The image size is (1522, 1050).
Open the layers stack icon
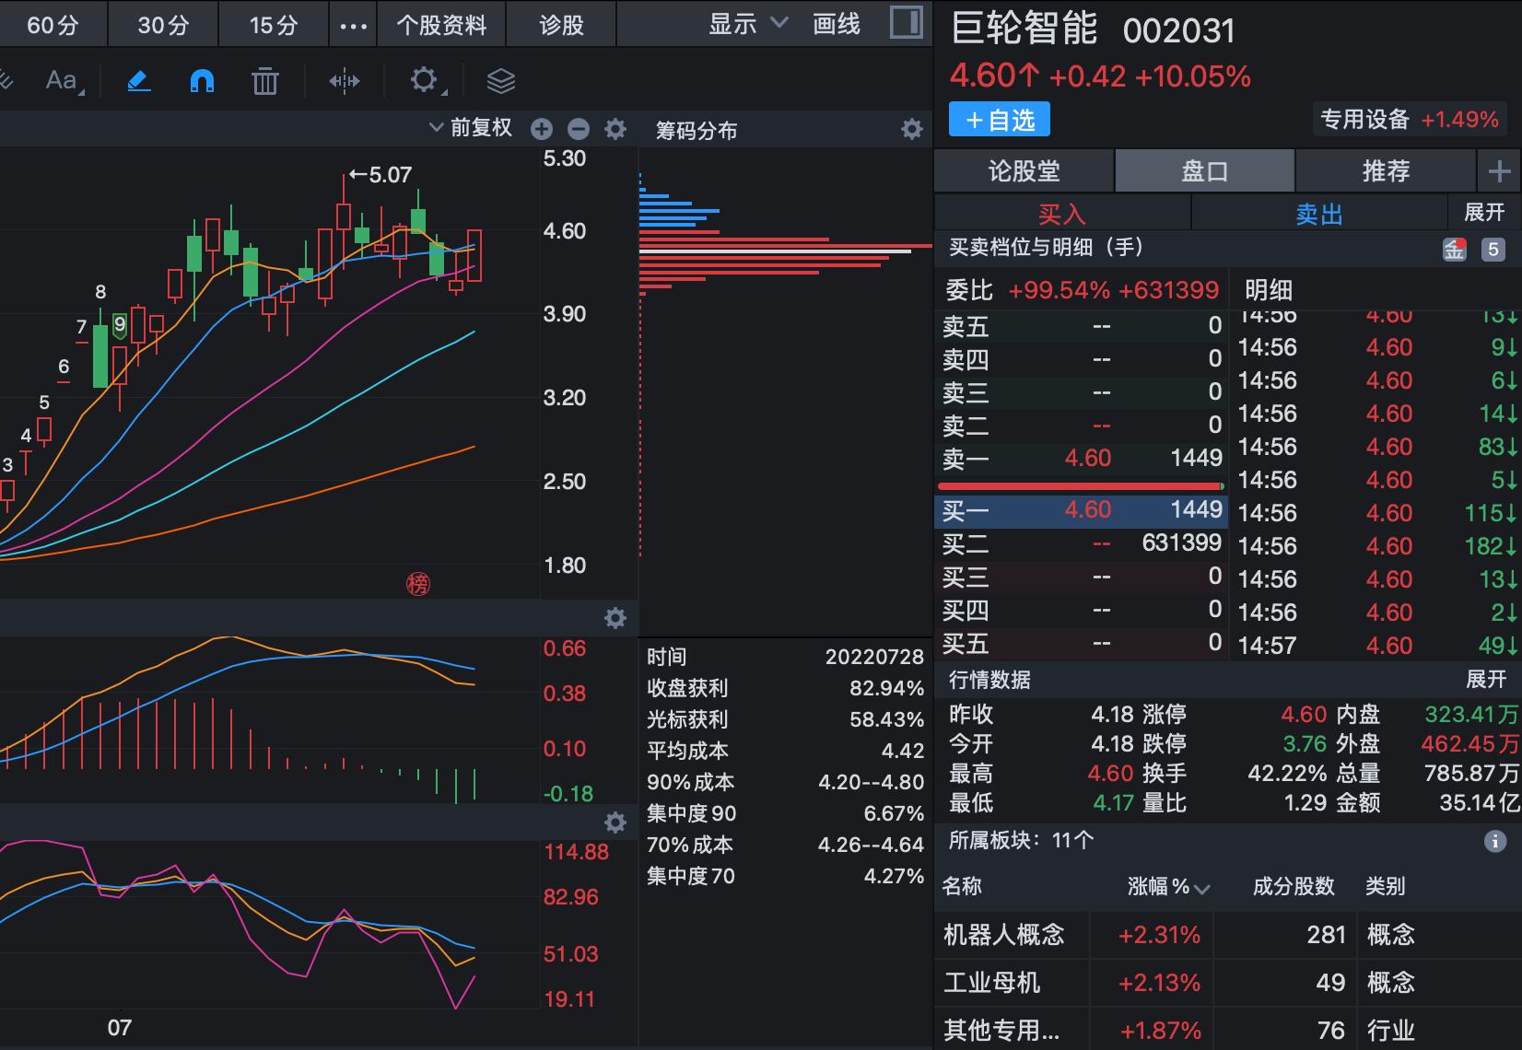click(x=500, y=81)
